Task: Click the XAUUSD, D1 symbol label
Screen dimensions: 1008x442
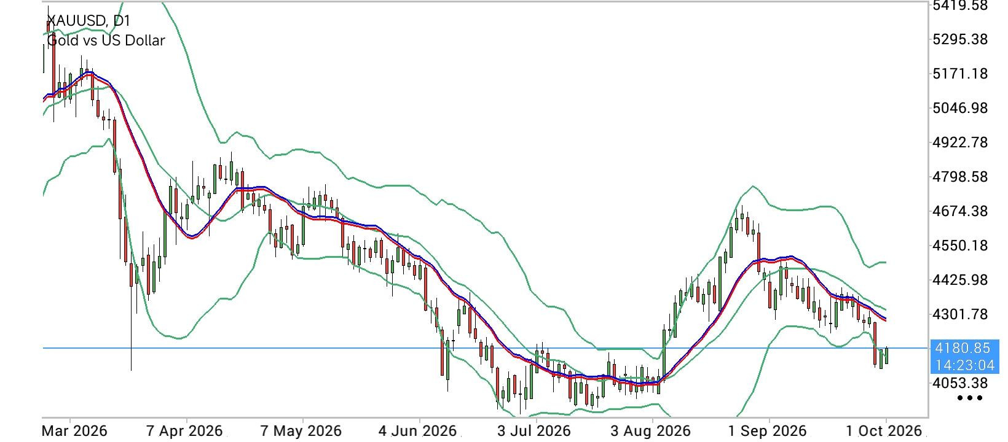Action: [x=89, y=21]
